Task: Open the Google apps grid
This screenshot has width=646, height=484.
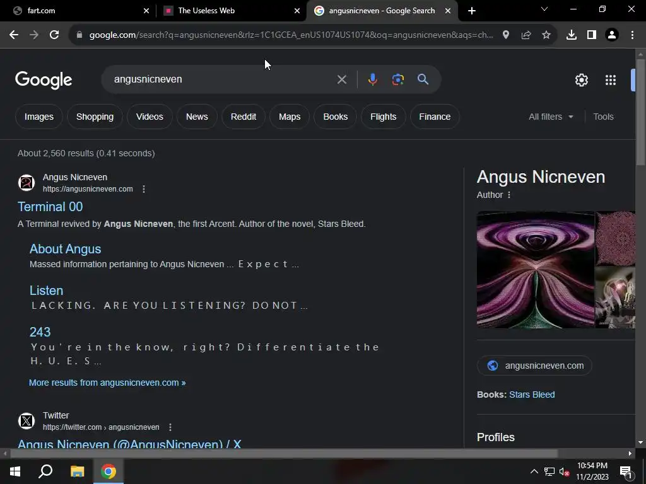Action: click(611, 80)
